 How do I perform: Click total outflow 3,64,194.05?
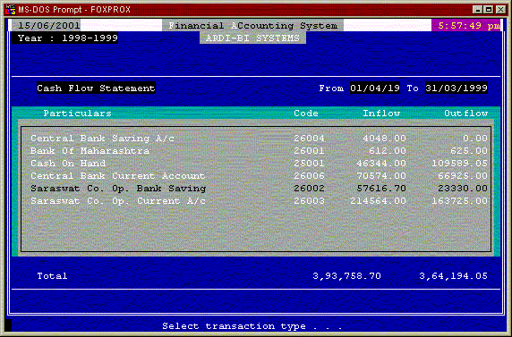pos(453,276)
